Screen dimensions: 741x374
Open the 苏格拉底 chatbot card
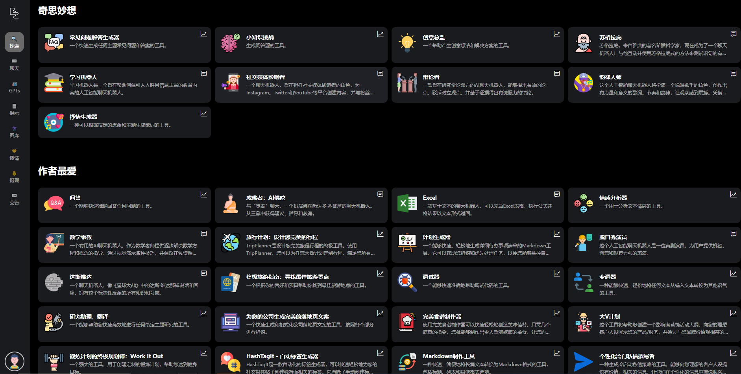pyautogui.click(x=654, y=45)
